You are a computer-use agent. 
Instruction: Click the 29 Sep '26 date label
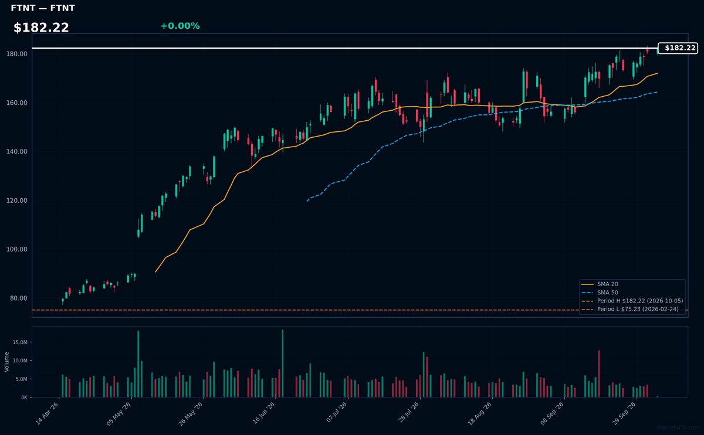625,414
